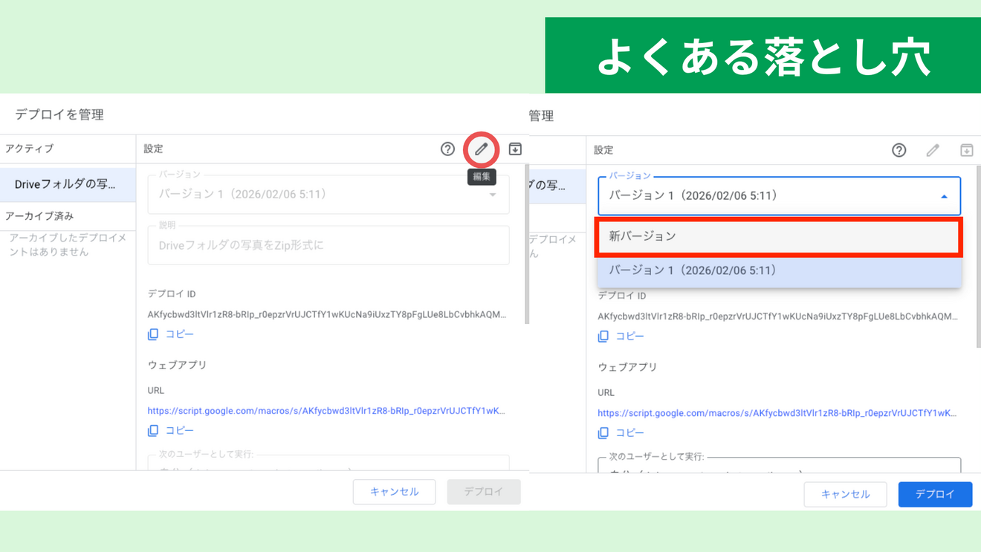Click the ウェブアプリ heading in left dialog

coord(177,365)
